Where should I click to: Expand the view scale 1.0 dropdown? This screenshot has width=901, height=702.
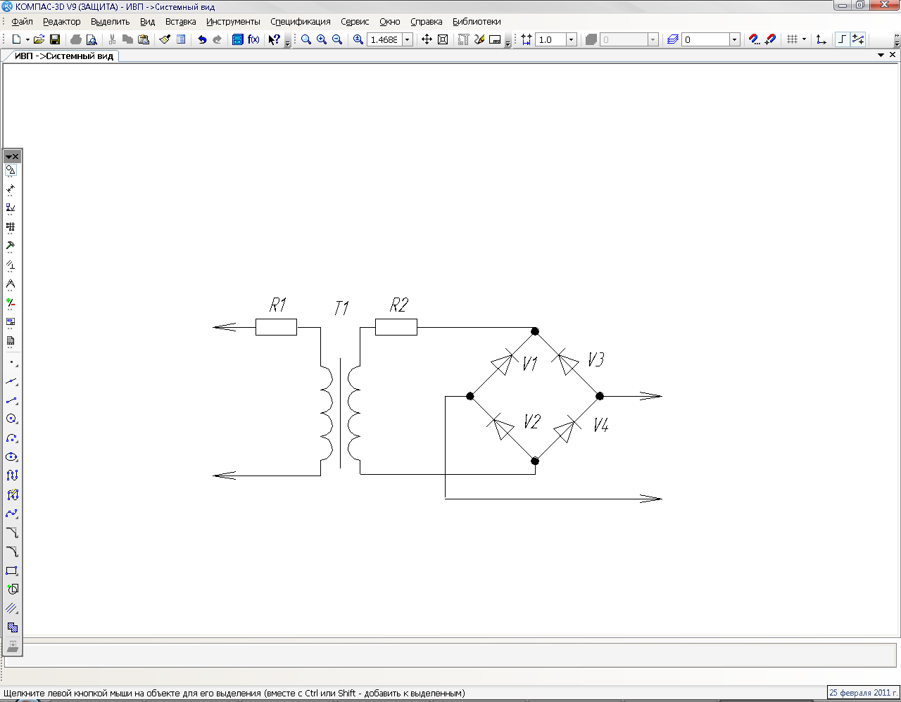click(571, 40)
